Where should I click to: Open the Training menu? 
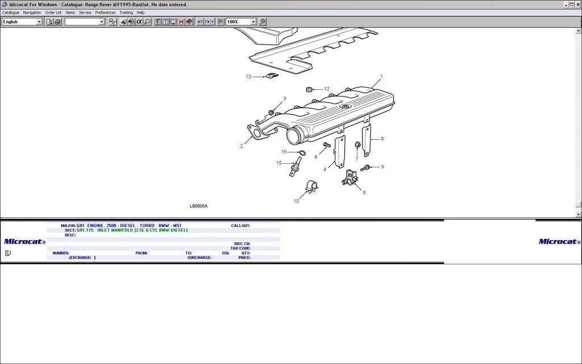pos(126,13)
